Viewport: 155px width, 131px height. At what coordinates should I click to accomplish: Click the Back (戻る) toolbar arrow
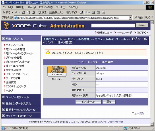tap(6, 12)
